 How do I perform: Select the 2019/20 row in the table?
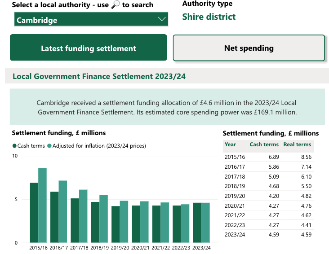click(268, 196)
